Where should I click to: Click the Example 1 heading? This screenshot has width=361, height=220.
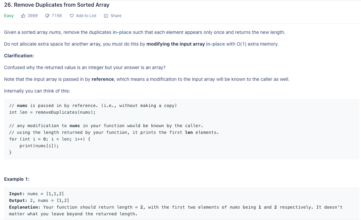(x=16, y=179)
